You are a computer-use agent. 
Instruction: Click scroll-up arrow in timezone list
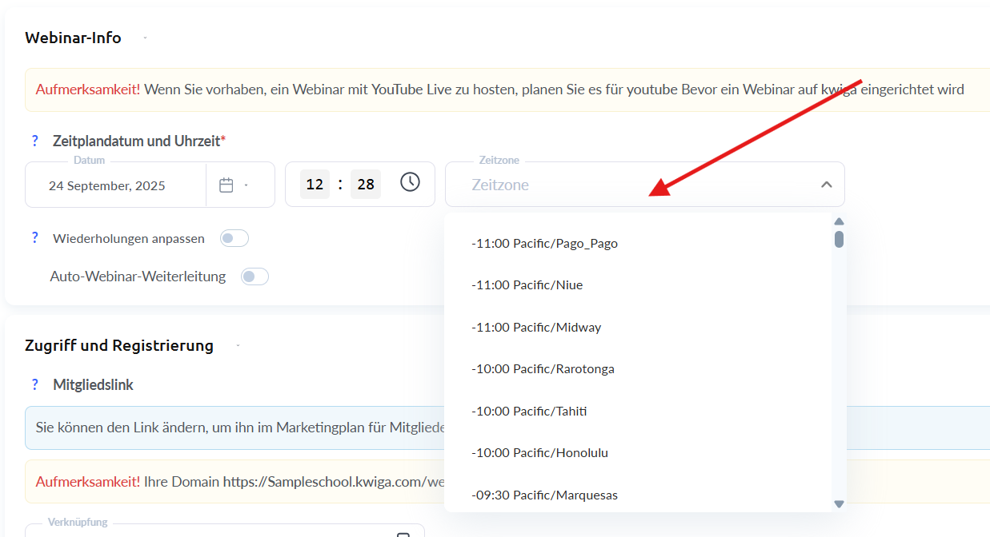[839, 222]
